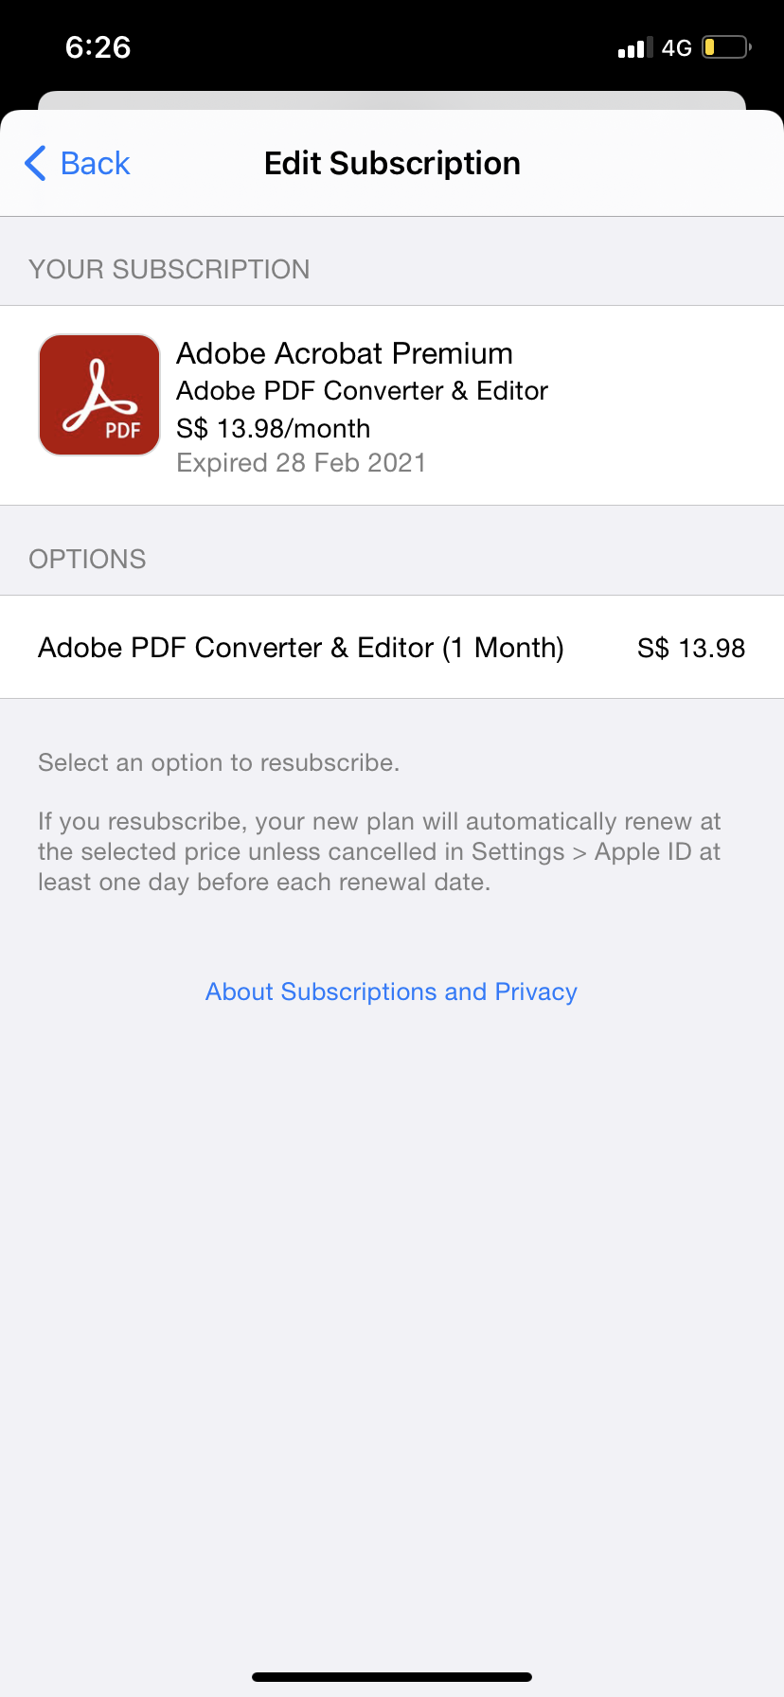
Task: Open About Subscriptions and Privacy link
Action: pos(391,991)
